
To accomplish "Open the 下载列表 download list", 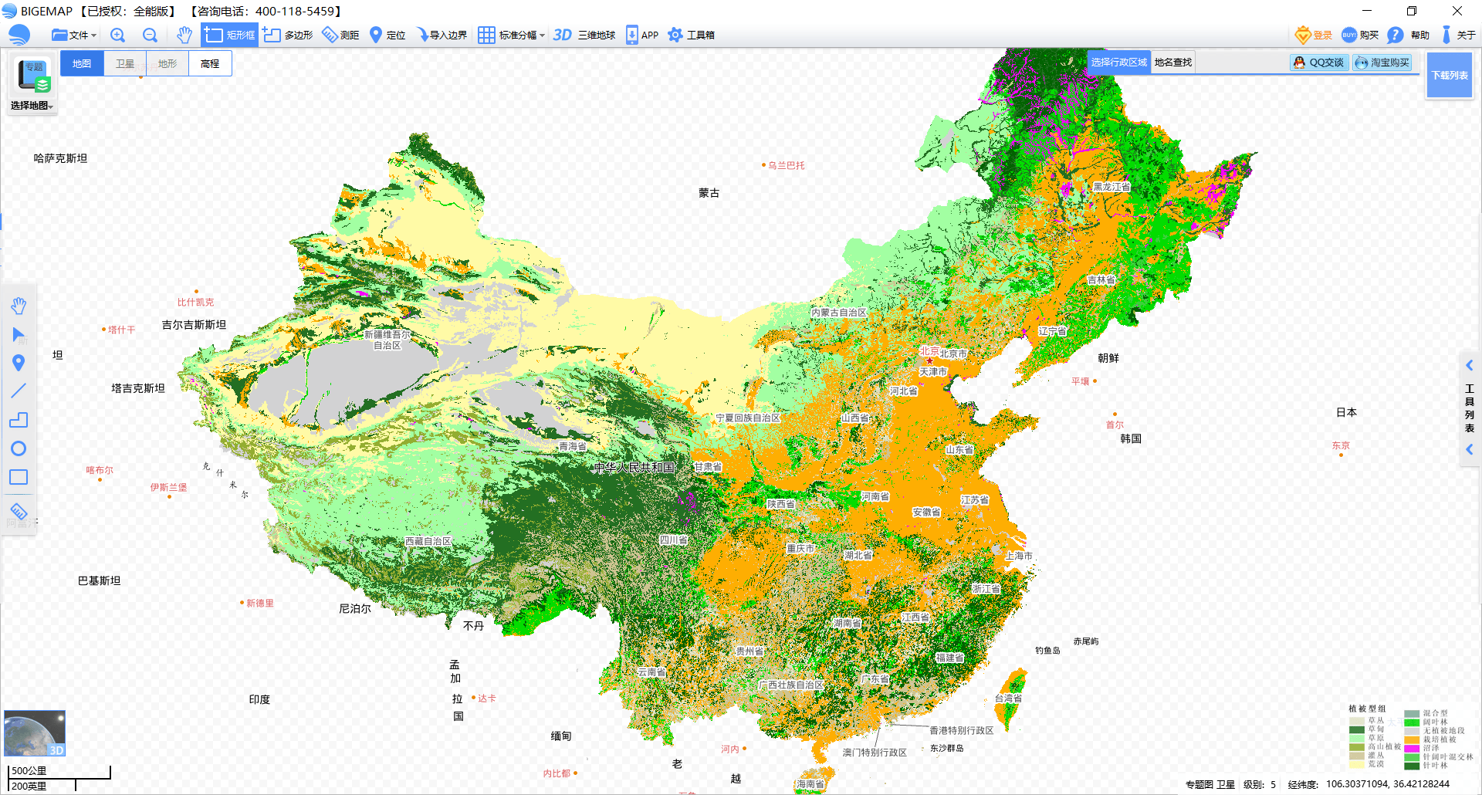I will [1450, 75].
